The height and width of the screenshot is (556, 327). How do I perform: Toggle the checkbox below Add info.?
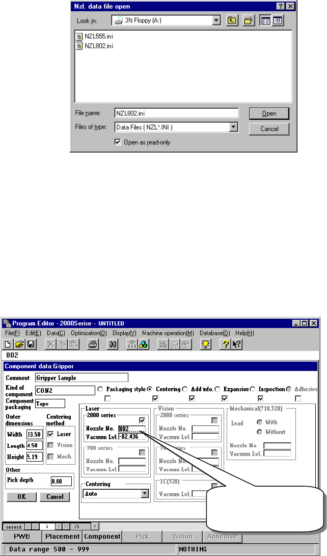pos(192,398)
